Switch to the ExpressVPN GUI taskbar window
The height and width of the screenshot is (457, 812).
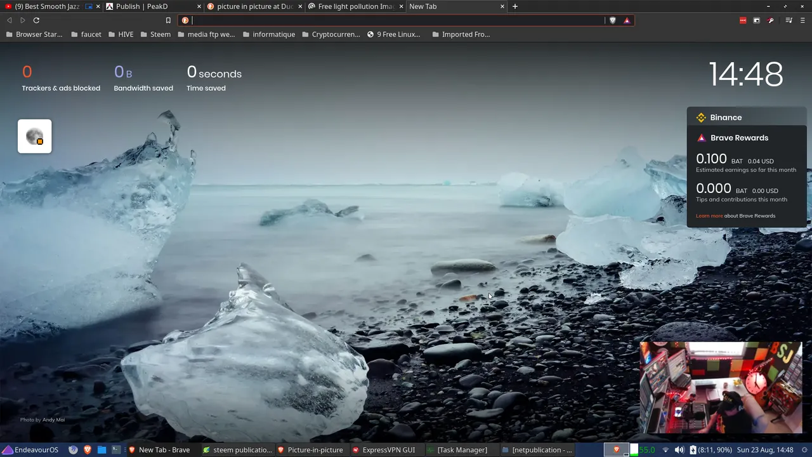click(x=386, y=450)
